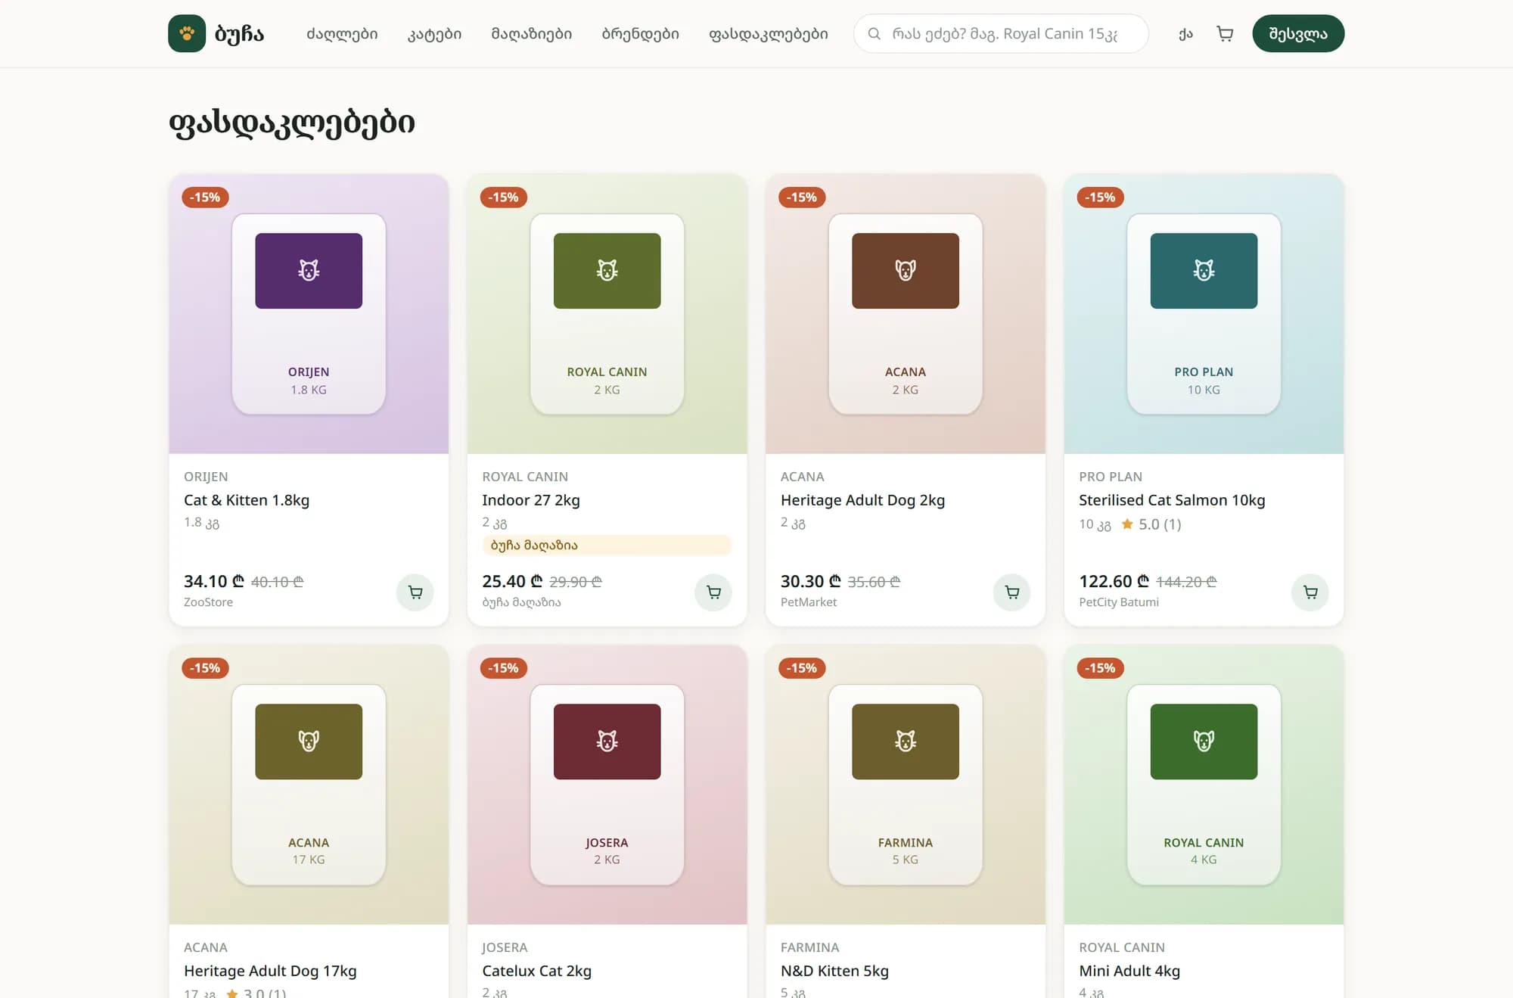Screen dimensions: 1513x998
Task: Open Heritage Adult Dog 17kg title
Action: point(270,971)
